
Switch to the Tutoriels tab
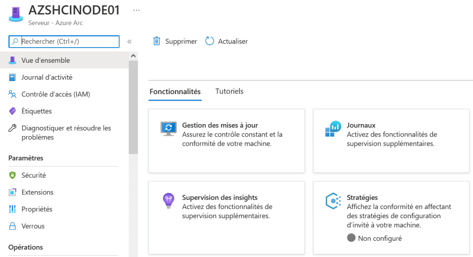229,91
